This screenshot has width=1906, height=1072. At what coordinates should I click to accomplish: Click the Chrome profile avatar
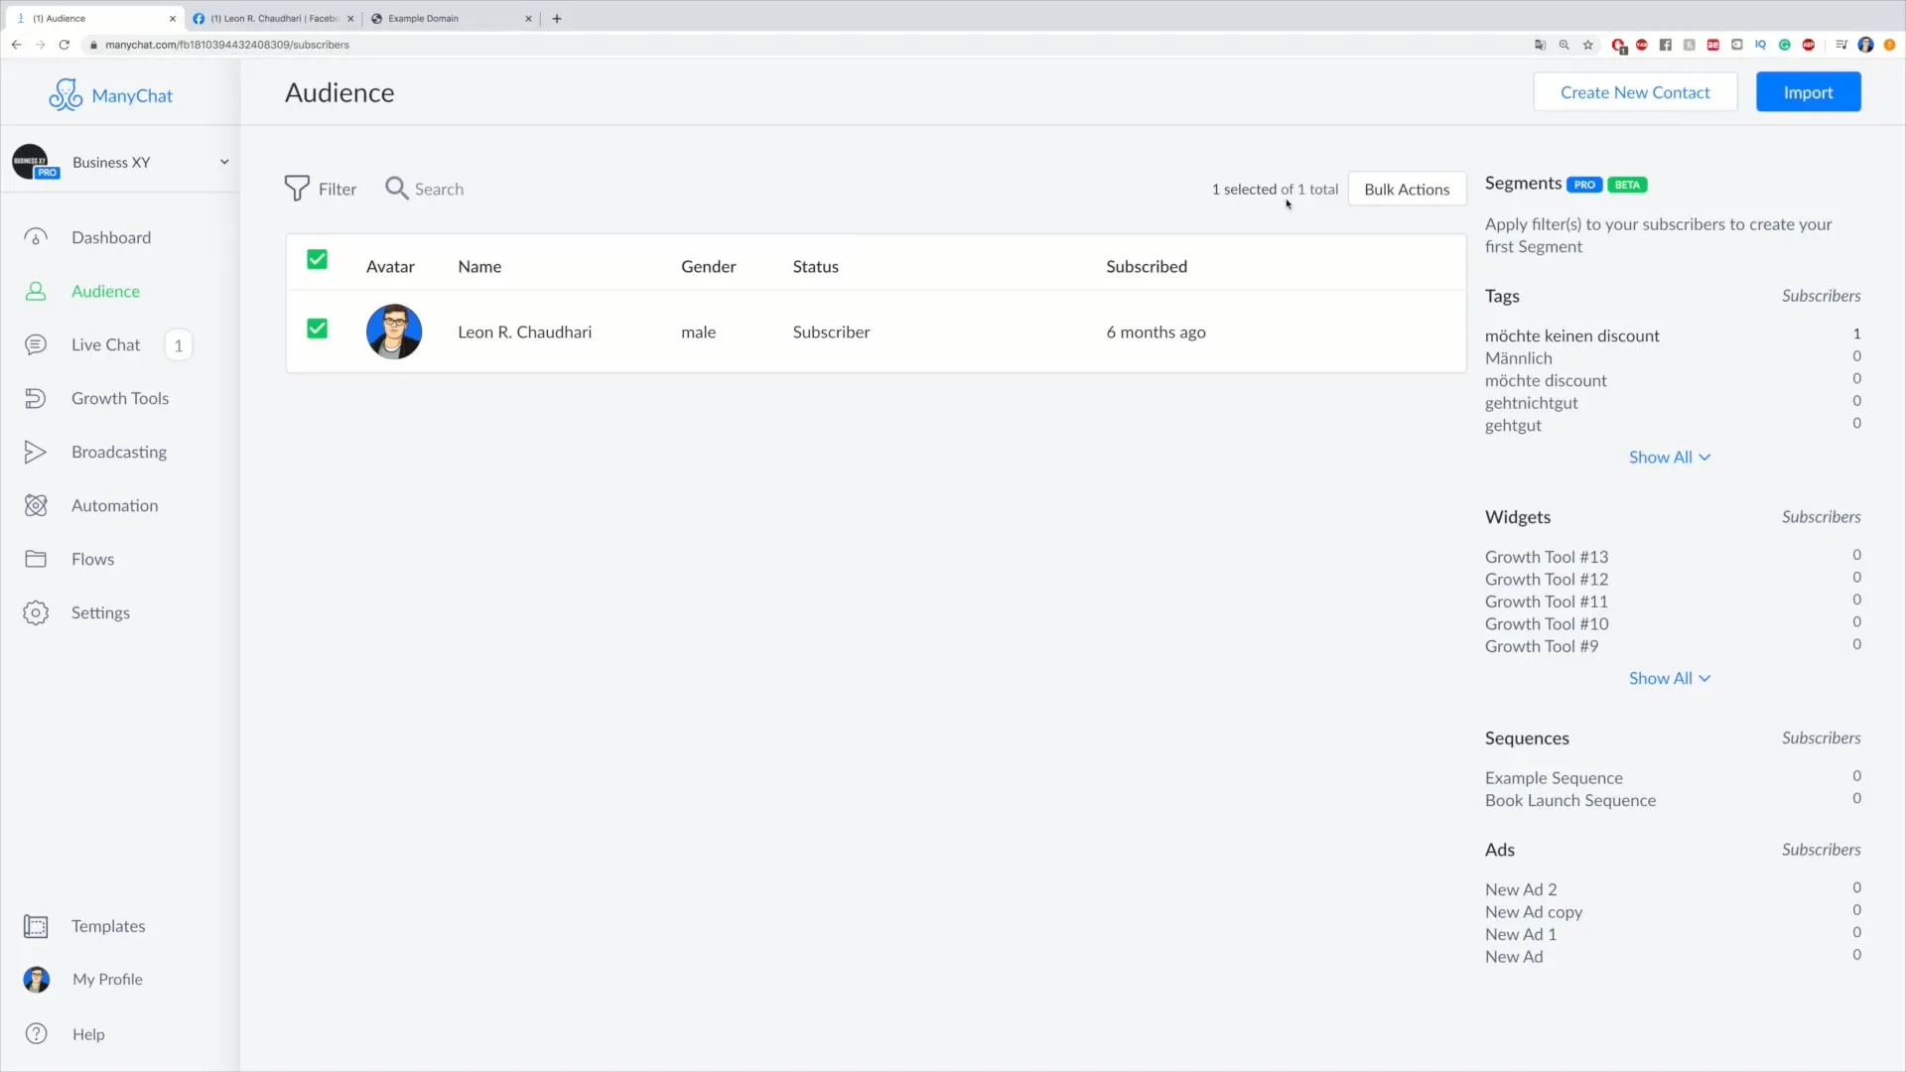pyautogui.click(x=1865, y=45)
